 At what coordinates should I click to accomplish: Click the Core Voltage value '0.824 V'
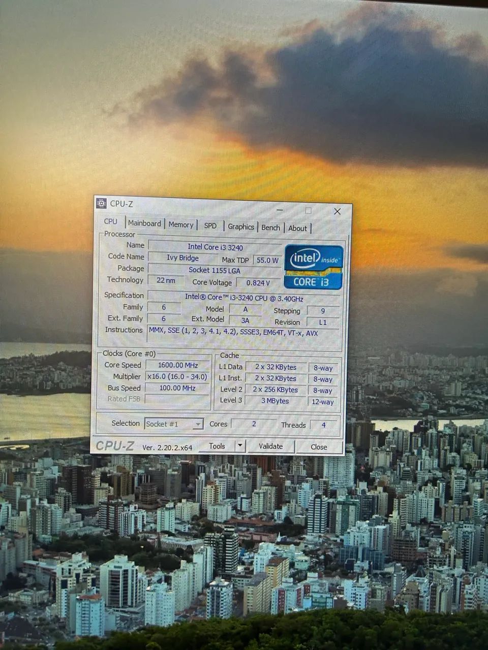point(258,283)
